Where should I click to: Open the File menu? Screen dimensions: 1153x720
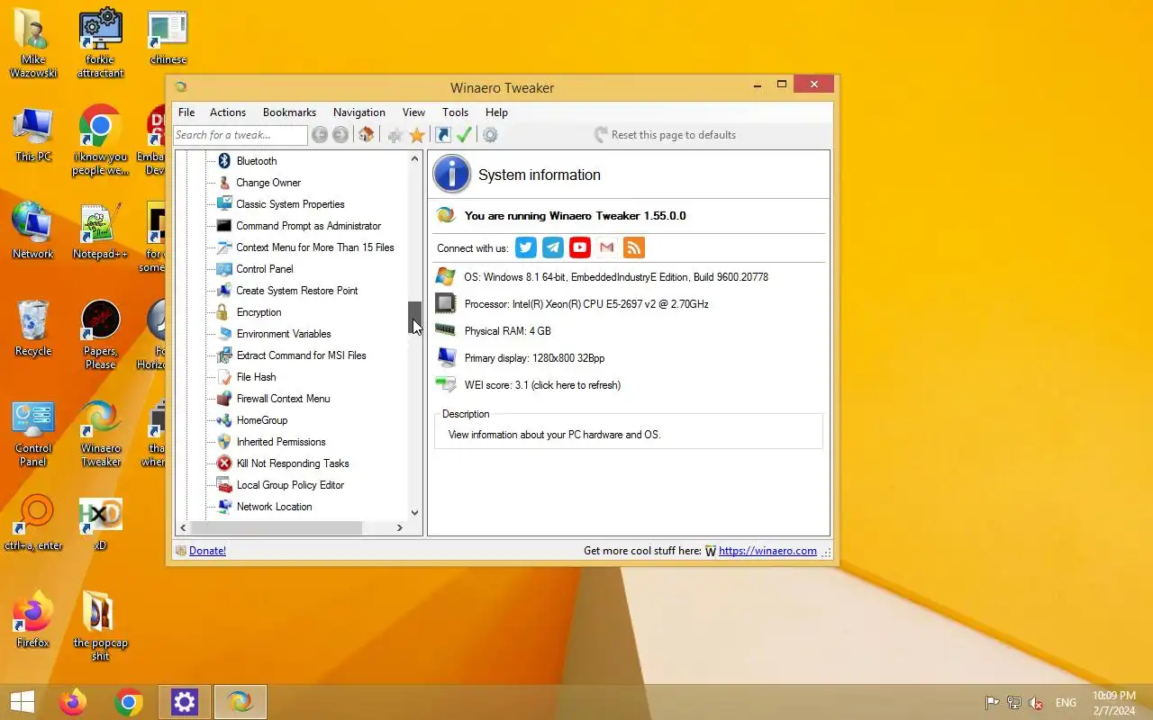point(186,112)
